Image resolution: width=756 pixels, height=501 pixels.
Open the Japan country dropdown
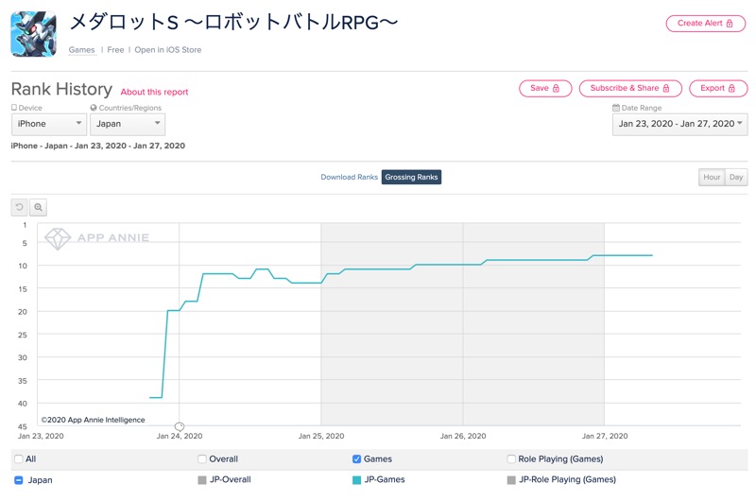(x=128, y=124)
